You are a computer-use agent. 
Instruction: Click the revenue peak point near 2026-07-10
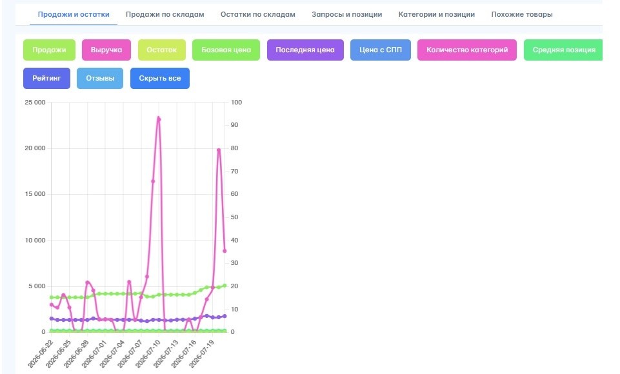tap(159, 119)
